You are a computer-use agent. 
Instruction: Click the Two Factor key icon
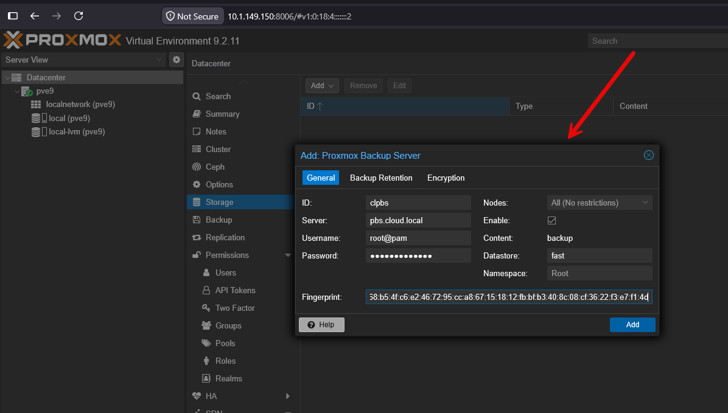(x=206, y=308)
